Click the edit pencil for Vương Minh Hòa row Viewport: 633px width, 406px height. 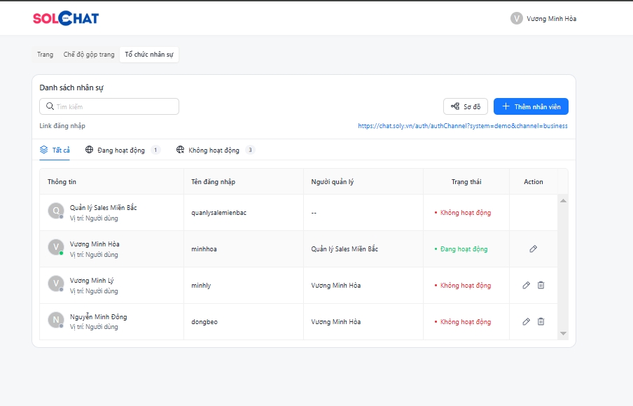(533, 248)
